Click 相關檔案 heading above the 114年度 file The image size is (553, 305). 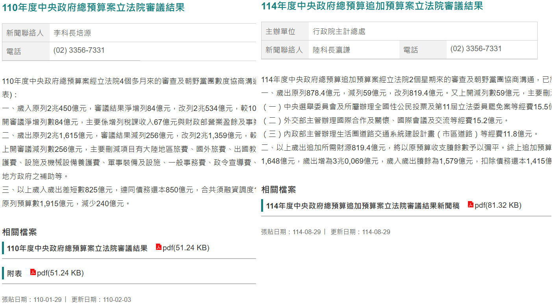(278, 190)
